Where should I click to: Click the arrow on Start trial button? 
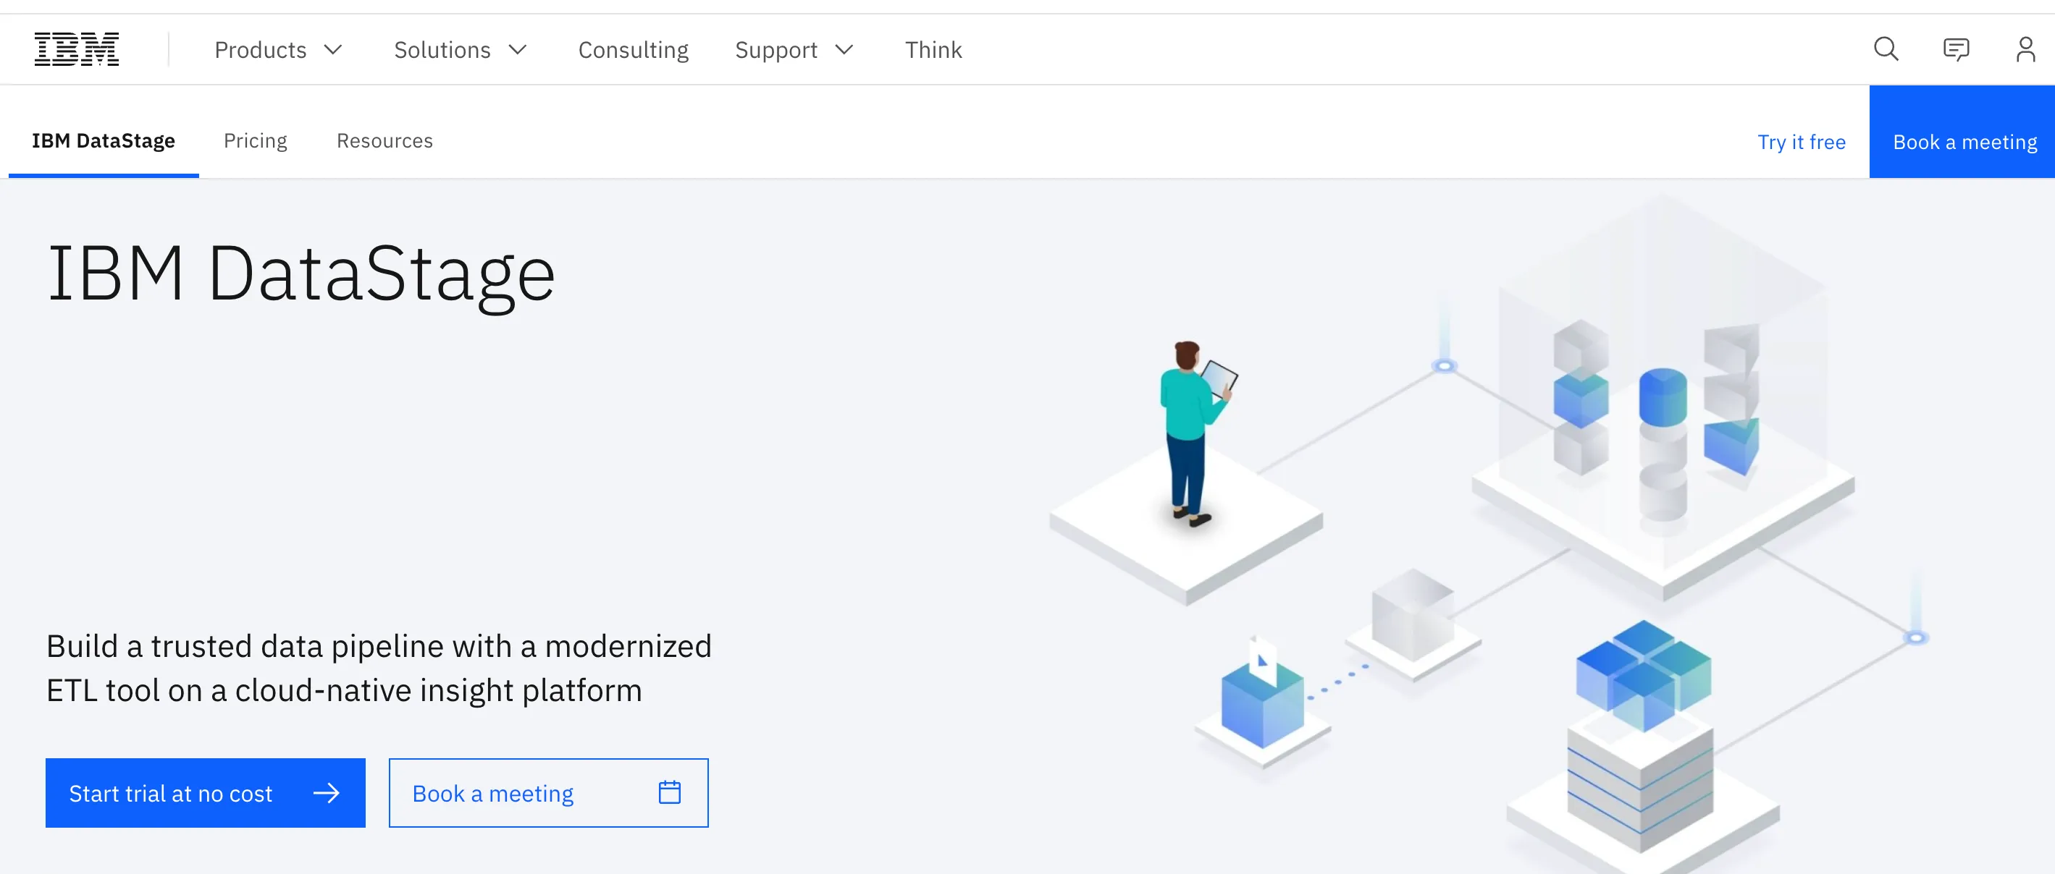[327, 793]
